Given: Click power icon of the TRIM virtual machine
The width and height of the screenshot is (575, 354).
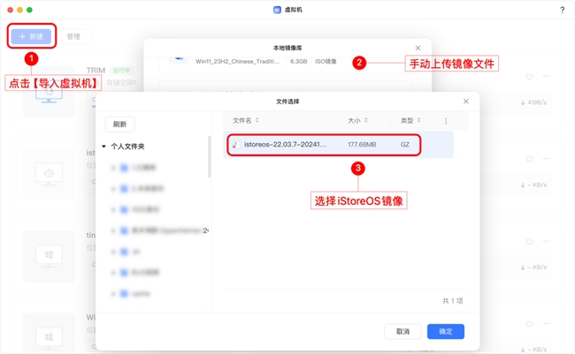Looking at the screenshot, I should [529, 77].
